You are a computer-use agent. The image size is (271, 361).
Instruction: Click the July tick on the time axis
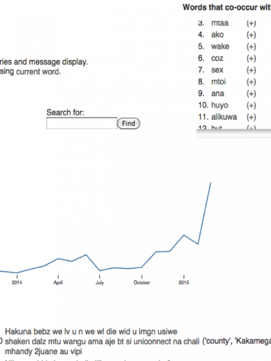(x=99, y=282)
